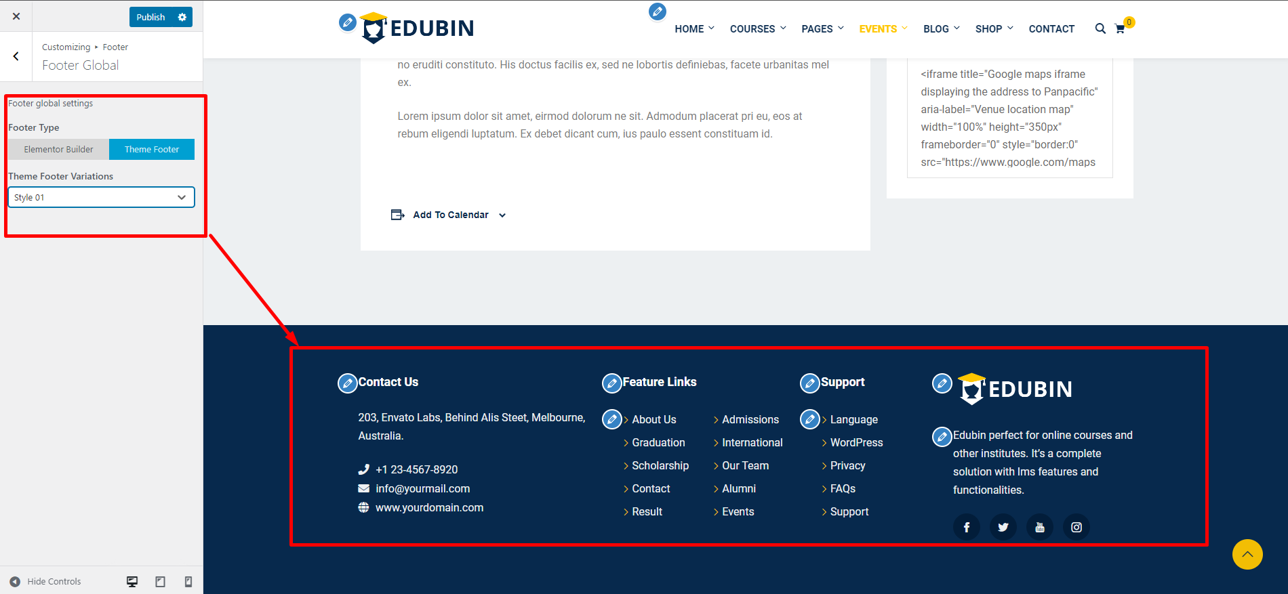Expand the Courses menu
This screenshot has width=1288, height=594.
(x=757, y=29)
